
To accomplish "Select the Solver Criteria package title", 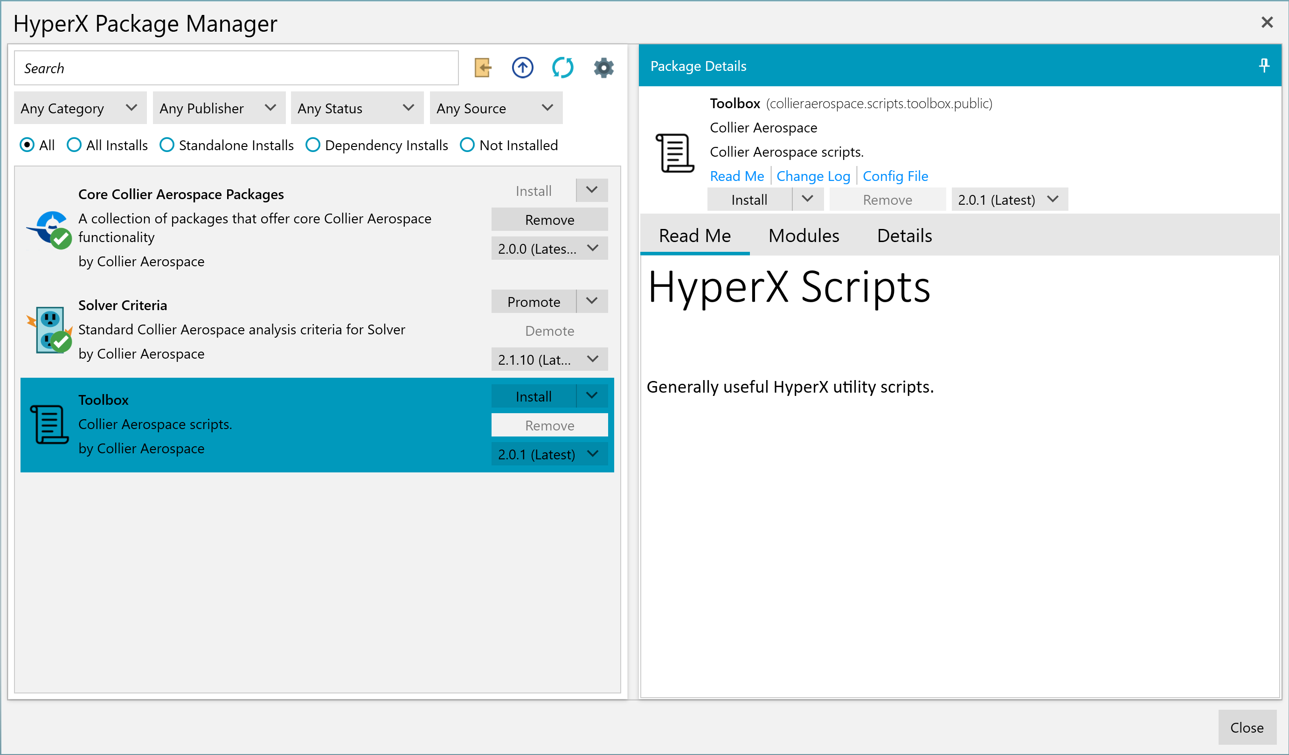I will (123, 305).
